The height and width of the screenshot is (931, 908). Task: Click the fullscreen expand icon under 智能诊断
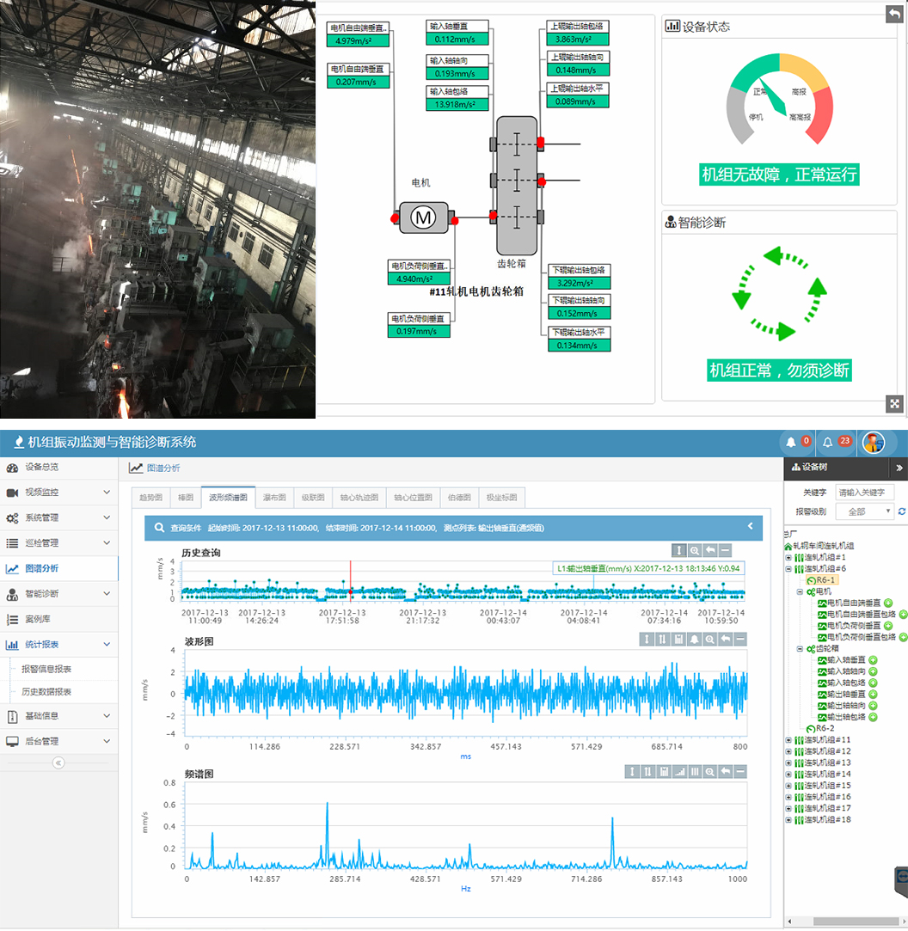click(894, 403)
